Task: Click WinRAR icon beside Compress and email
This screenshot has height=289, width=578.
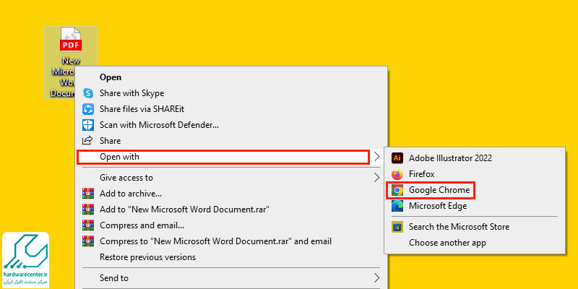Action: [88, 225]
